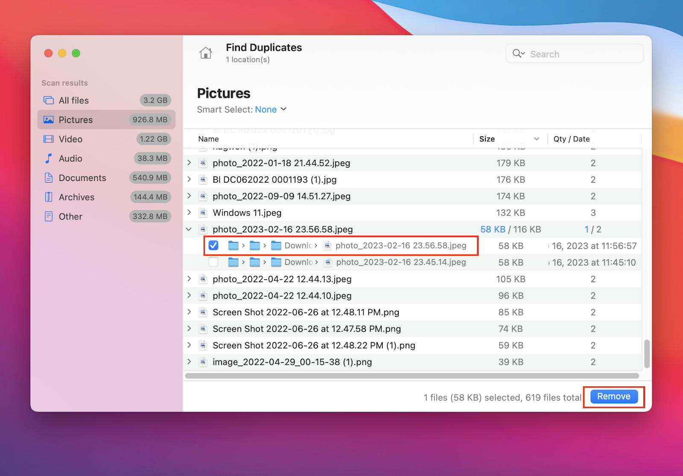Click file icon of photo_2022-04-22 12.44.10.jpeg
The height and width of the screenshot is (476, 683).
[x=203, y=295]
